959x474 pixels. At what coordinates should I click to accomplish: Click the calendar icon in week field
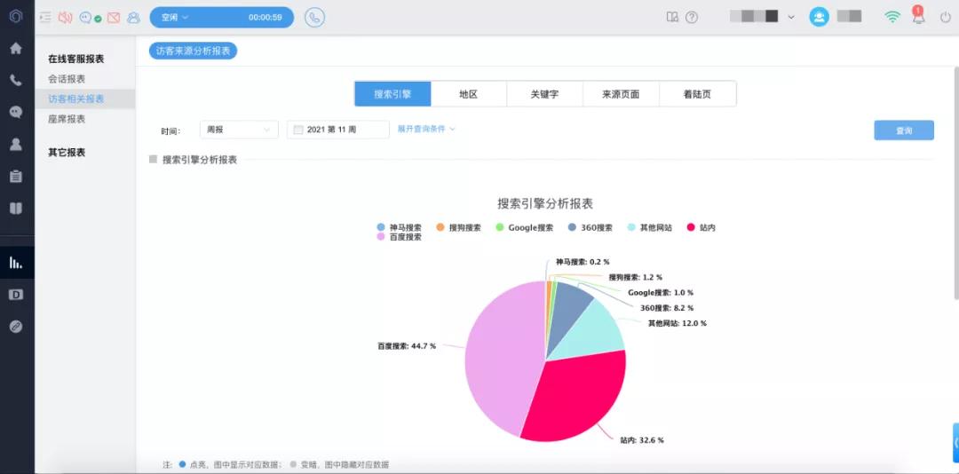pos(298,130)
